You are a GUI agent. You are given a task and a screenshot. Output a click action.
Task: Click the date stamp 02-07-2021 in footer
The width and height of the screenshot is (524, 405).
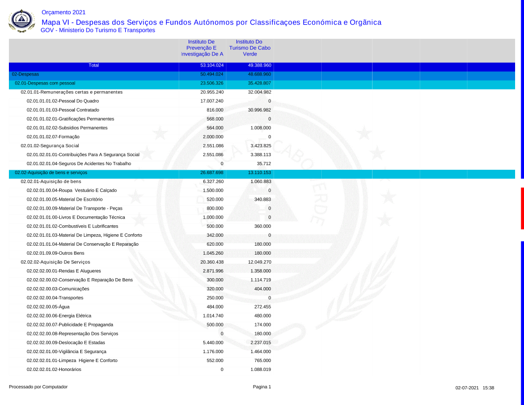(x=467, y=388)
